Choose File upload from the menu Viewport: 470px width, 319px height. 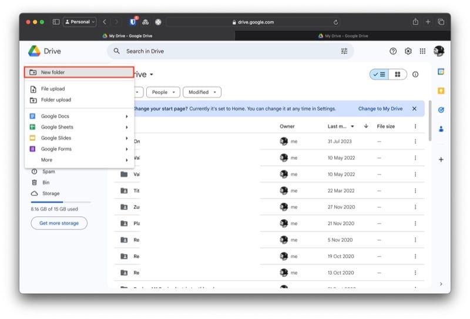coord(79,89)
